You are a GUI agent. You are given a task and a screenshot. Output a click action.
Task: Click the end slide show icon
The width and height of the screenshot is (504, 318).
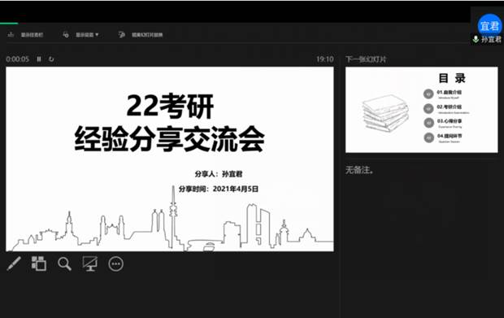121,34
